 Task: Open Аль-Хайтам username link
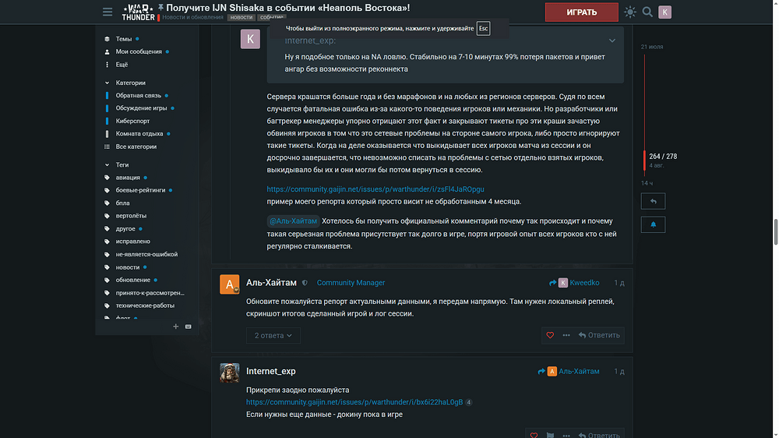coord(271,283)
